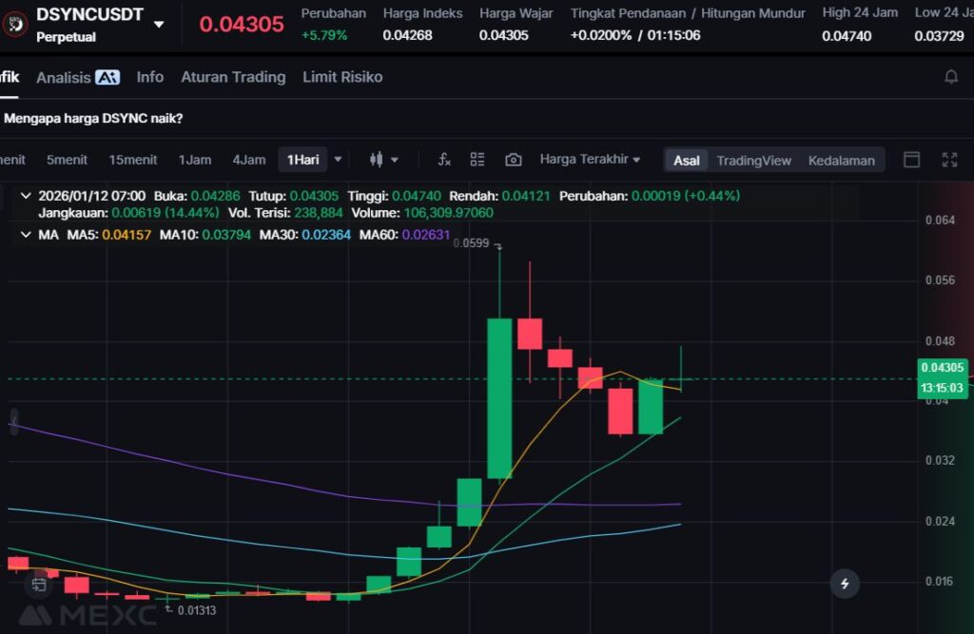Open the fx indicators menu
This screenshot has width=974, height=634.
click(443, 160)
